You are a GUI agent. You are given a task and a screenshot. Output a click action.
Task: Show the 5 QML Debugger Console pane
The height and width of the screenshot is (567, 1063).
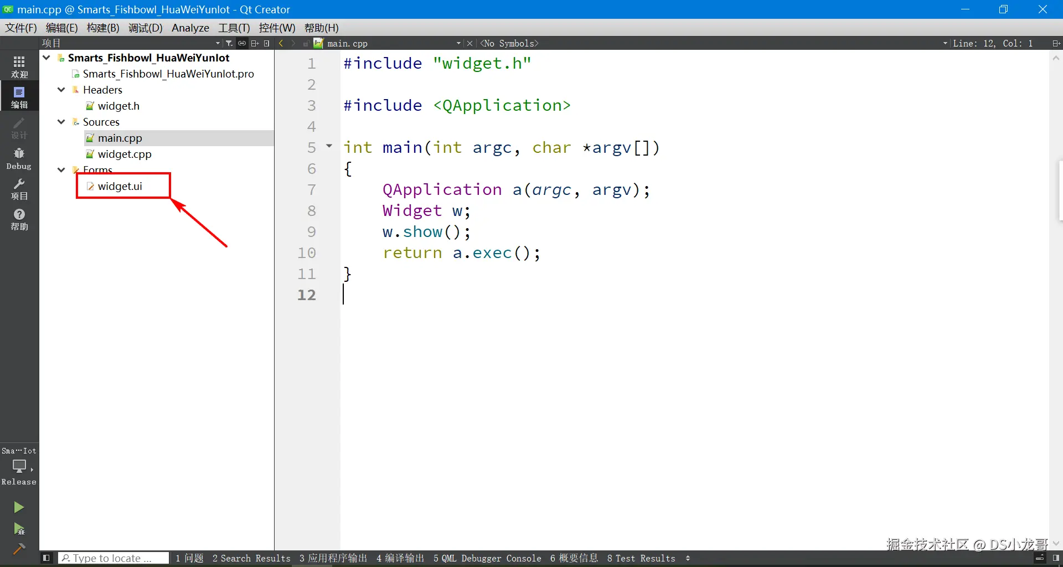tap(487, 558)
